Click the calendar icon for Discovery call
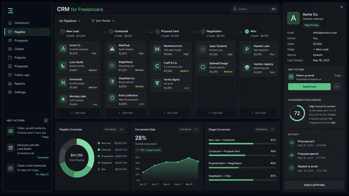 [10, 148]
